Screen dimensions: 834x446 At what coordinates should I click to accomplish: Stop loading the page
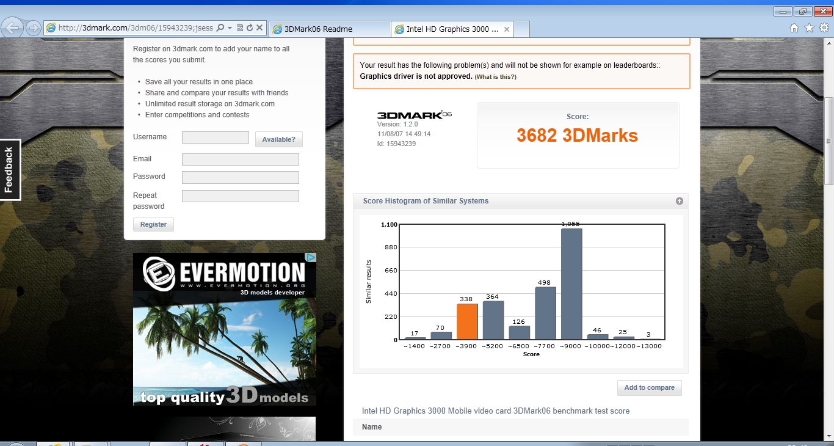(x=259, y=28)
